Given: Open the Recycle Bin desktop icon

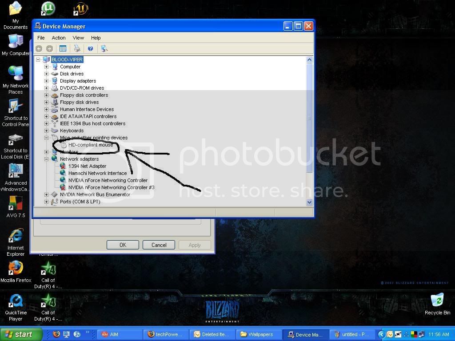Looking at the screenshot, I should [x=437, y=304].
